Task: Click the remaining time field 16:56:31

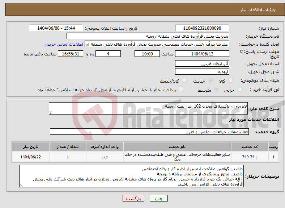Action: tap(71, 54)
